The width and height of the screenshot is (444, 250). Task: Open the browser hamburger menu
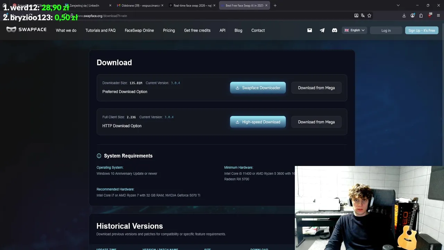(438, 16)
